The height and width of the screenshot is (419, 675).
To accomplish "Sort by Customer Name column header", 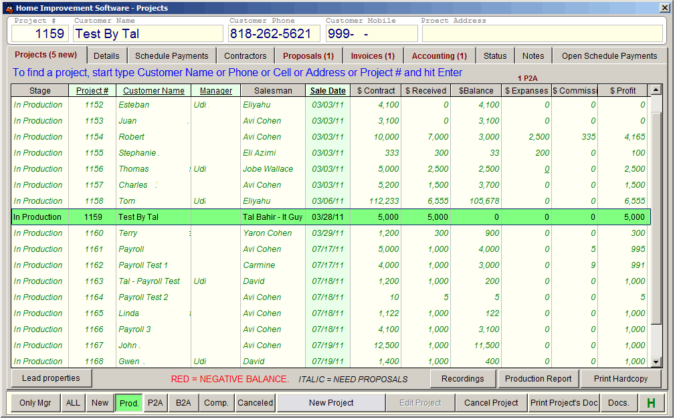I will click(154, 91).
